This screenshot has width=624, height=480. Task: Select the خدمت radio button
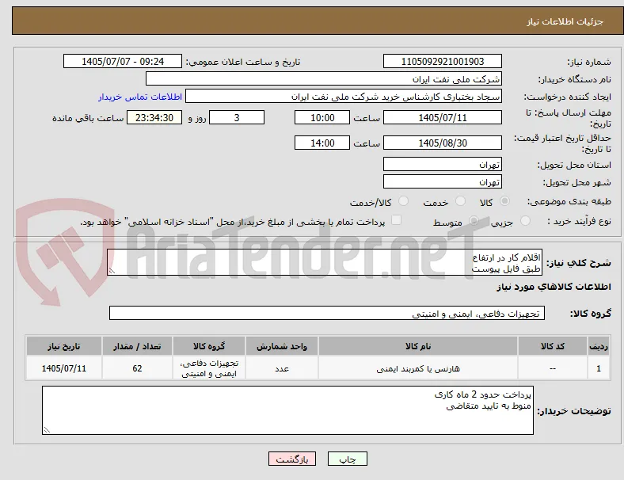[x=460, y=201]
